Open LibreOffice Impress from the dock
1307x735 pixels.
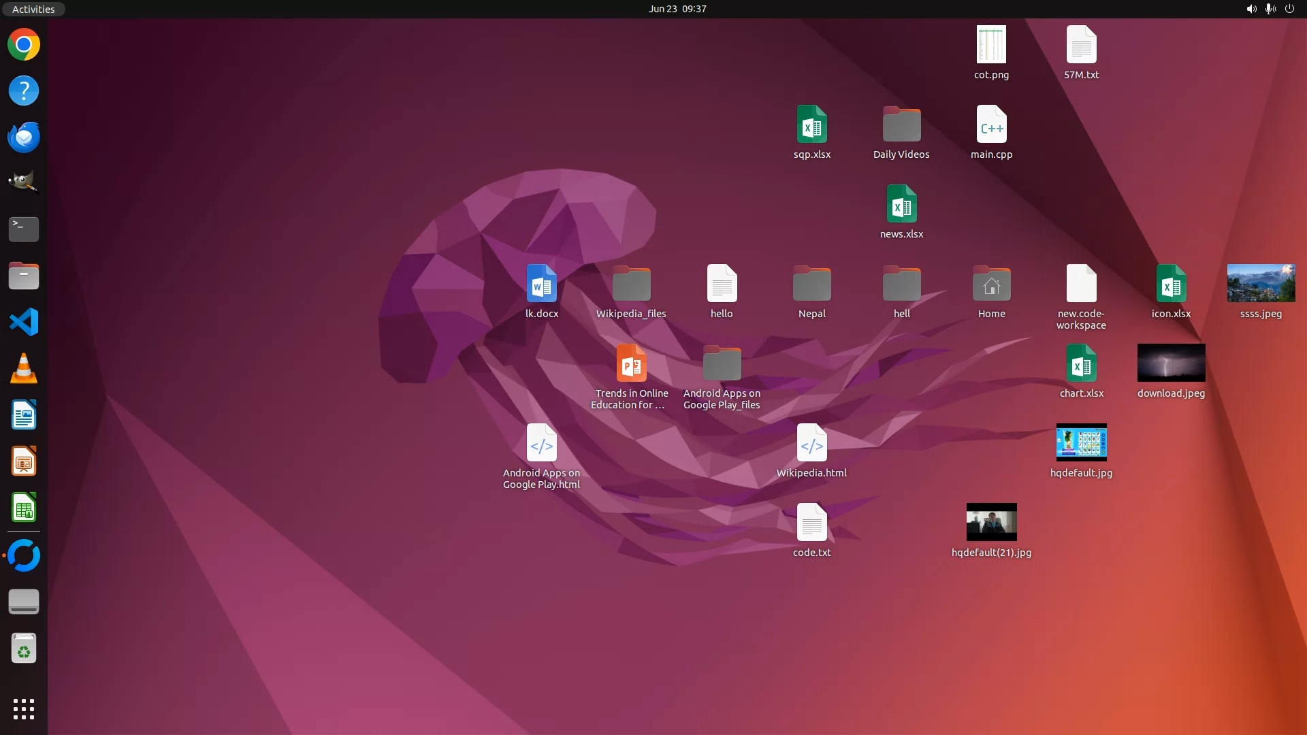[24, 461]
